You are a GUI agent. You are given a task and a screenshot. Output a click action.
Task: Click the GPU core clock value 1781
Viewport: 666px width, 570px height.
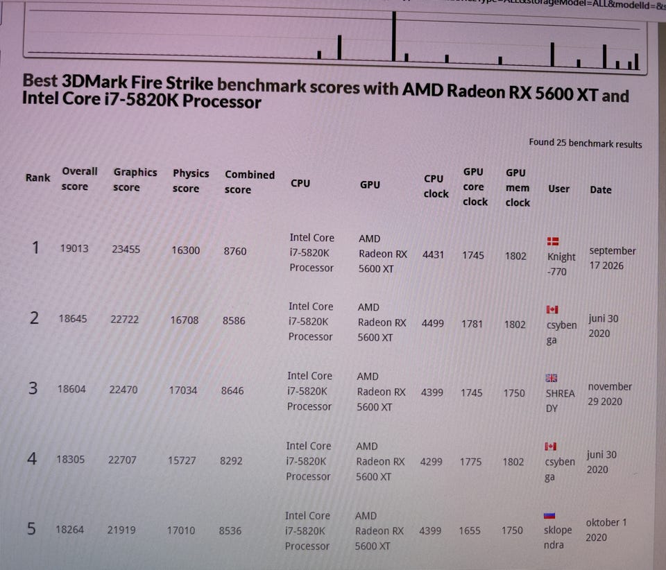point(472,324)
